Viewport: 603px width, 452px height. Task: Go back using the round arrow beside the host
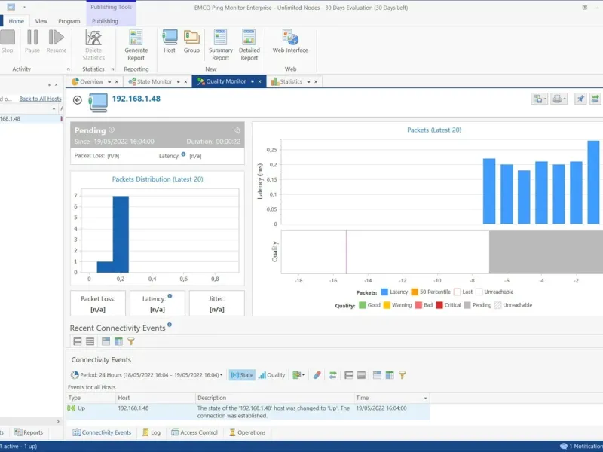tap(78, 100)
